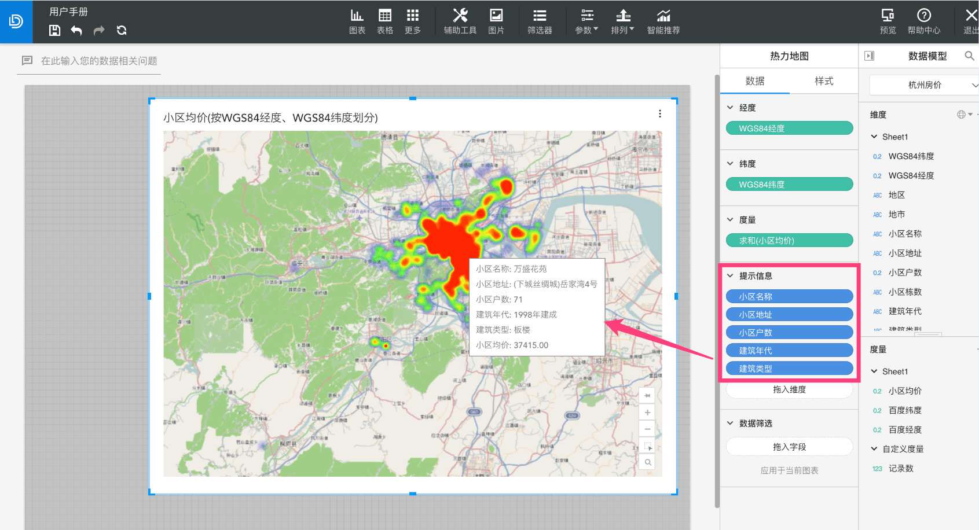The height and width of the screenshot is (530, 979).
Task: Click the save icon in top toolbar
Action: pos(54,30)
